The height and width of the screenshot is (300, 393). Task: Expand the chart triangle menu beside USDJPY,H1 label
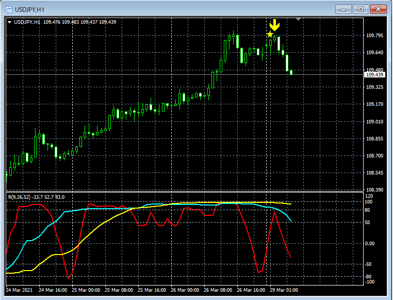point(9,22)
